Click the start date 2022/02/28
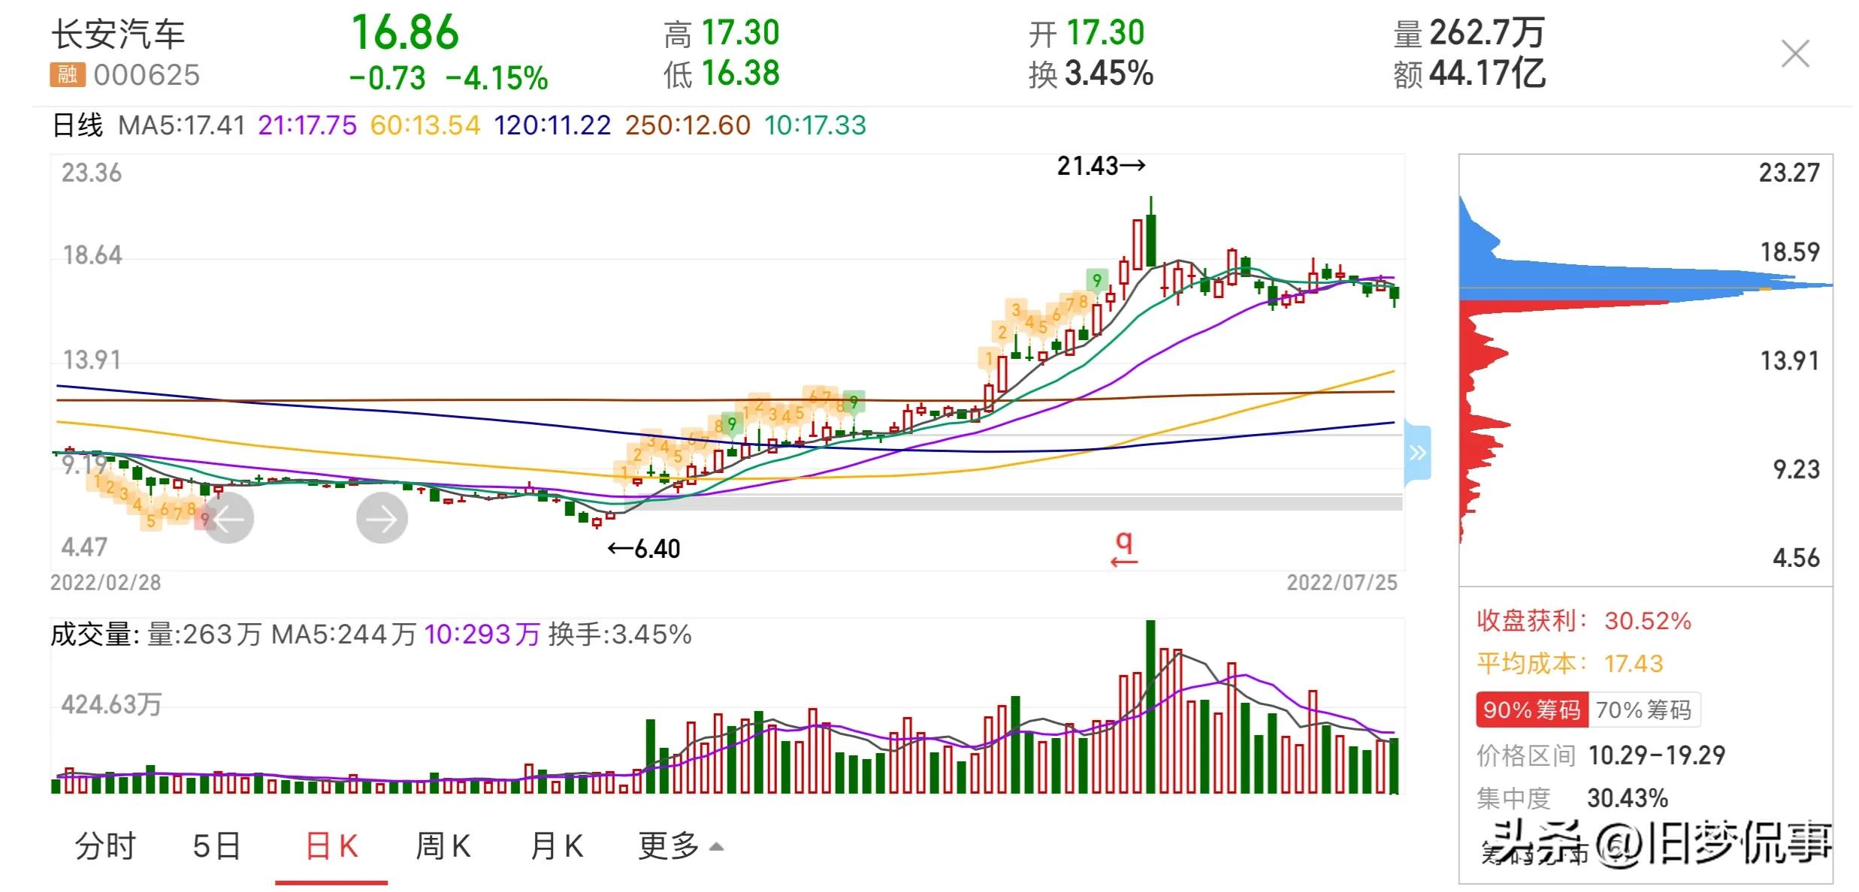1859x892 pixels. [106, 583]
